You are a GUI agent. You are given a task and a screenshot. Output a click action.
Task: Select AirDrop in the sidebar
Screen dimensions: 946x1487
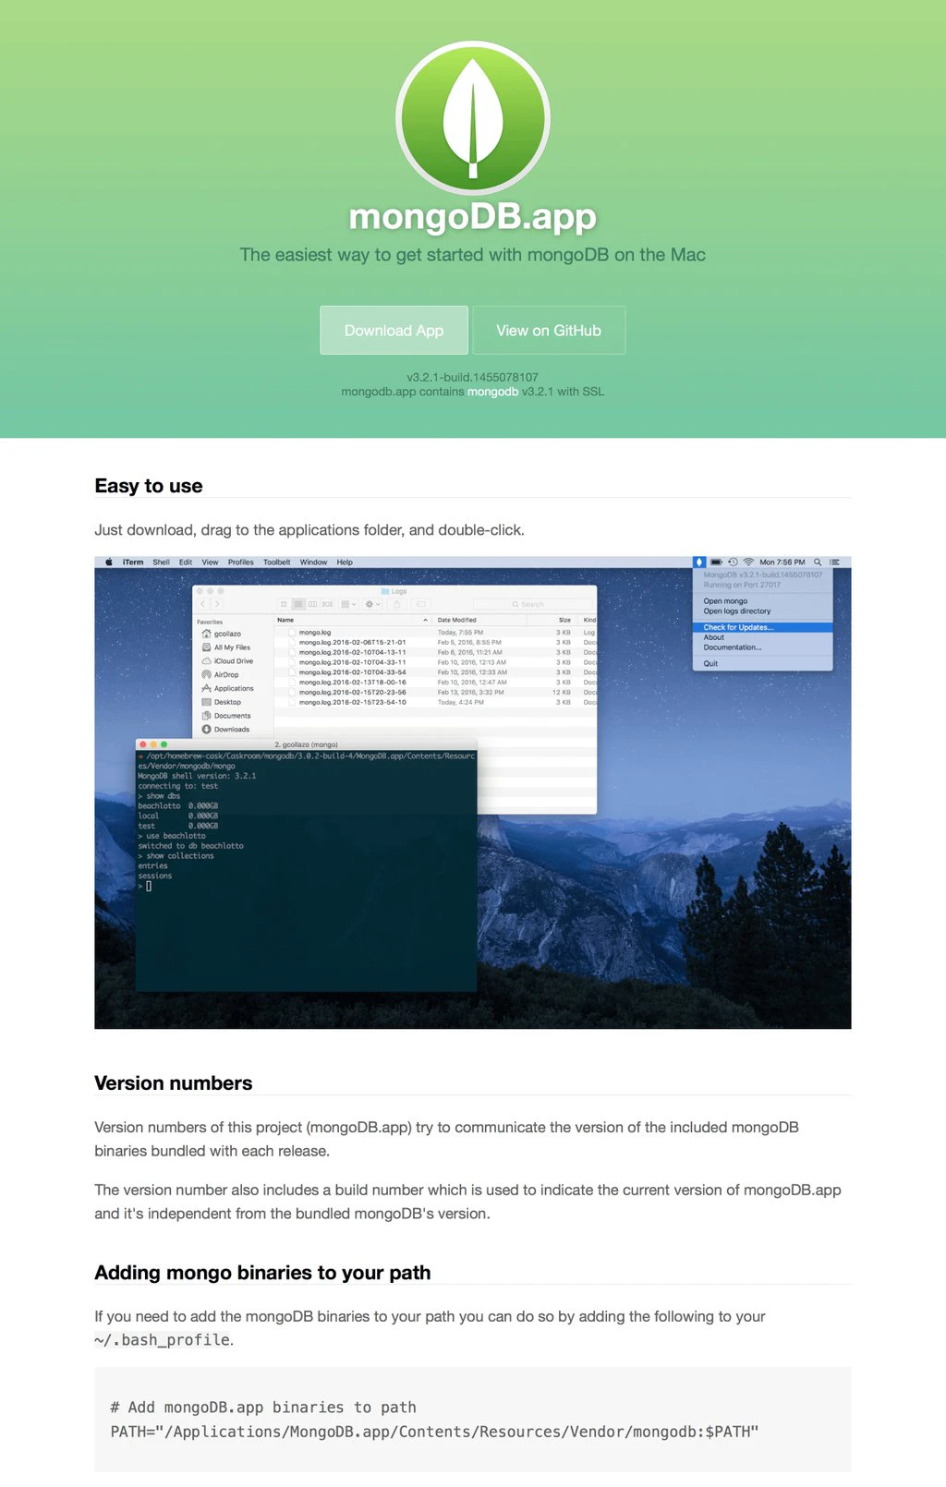220,674
